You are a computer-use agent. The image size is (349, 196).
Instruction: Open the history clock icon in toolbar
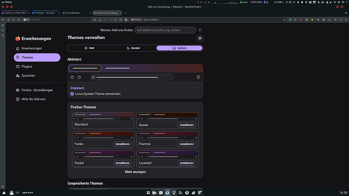pos(13,20)
